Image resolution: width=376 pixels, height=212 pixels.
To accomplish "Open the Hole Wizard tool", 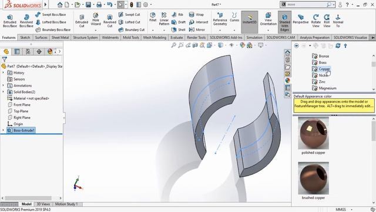I will click(x=96, y=19).
